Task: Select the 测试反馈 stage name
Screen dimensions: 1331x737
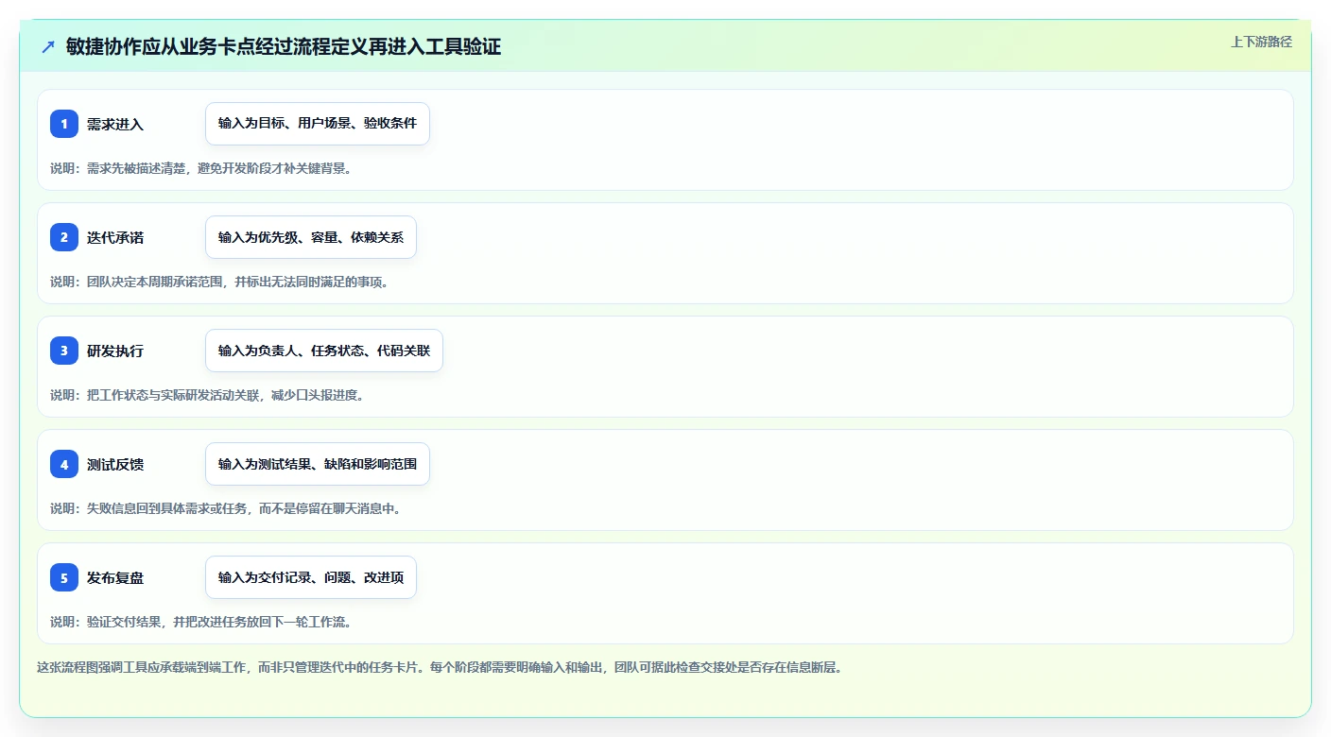Action: 115,464
